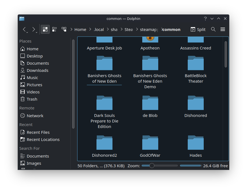
Task: Open the hamburger menu
Action: pyautogui.click(x=222, y=29)
